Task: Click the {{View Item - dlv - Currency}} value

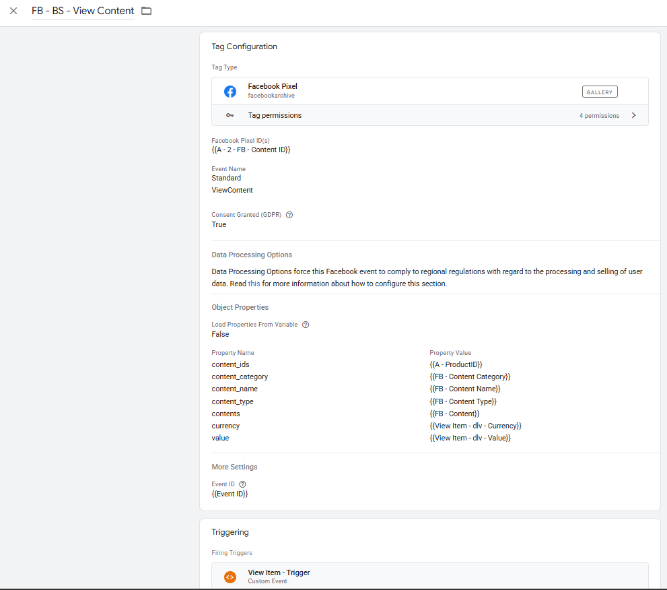Action: pyautogui.click(x=475, y=426)
